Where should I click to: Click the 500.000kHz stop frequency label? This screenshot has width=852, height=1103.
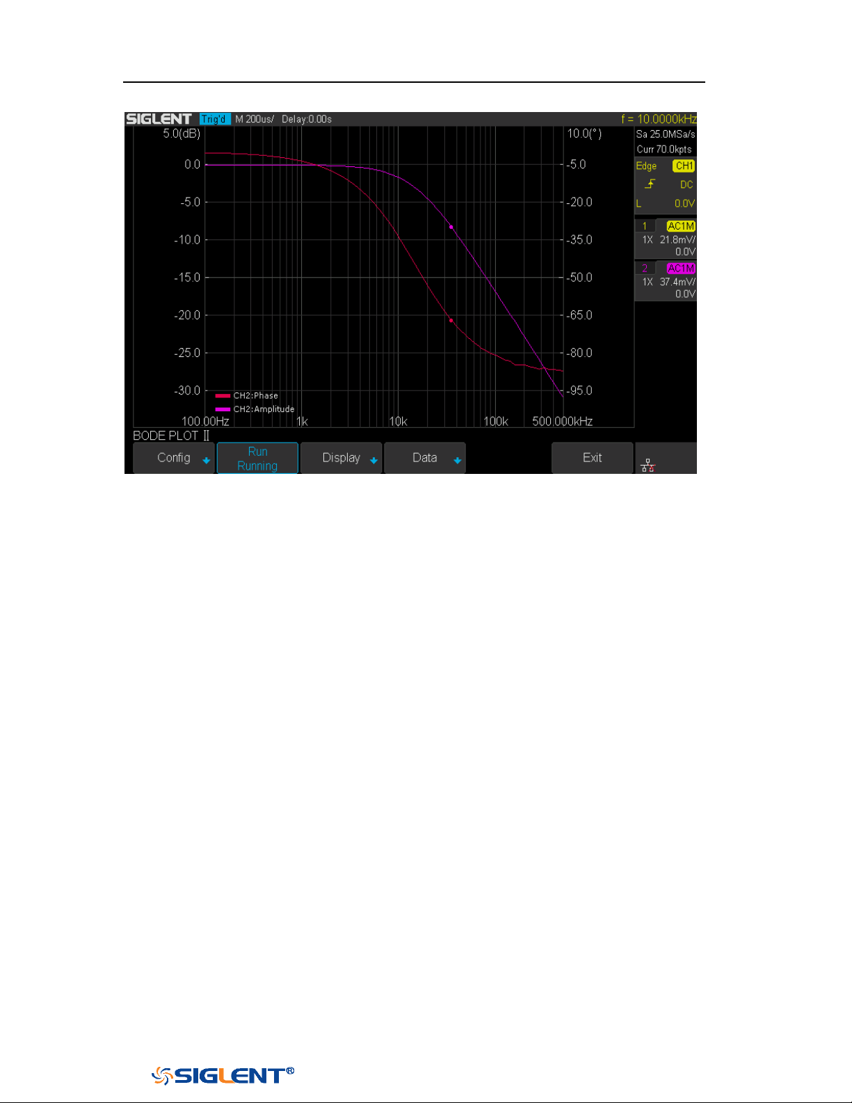click(563, 421)
